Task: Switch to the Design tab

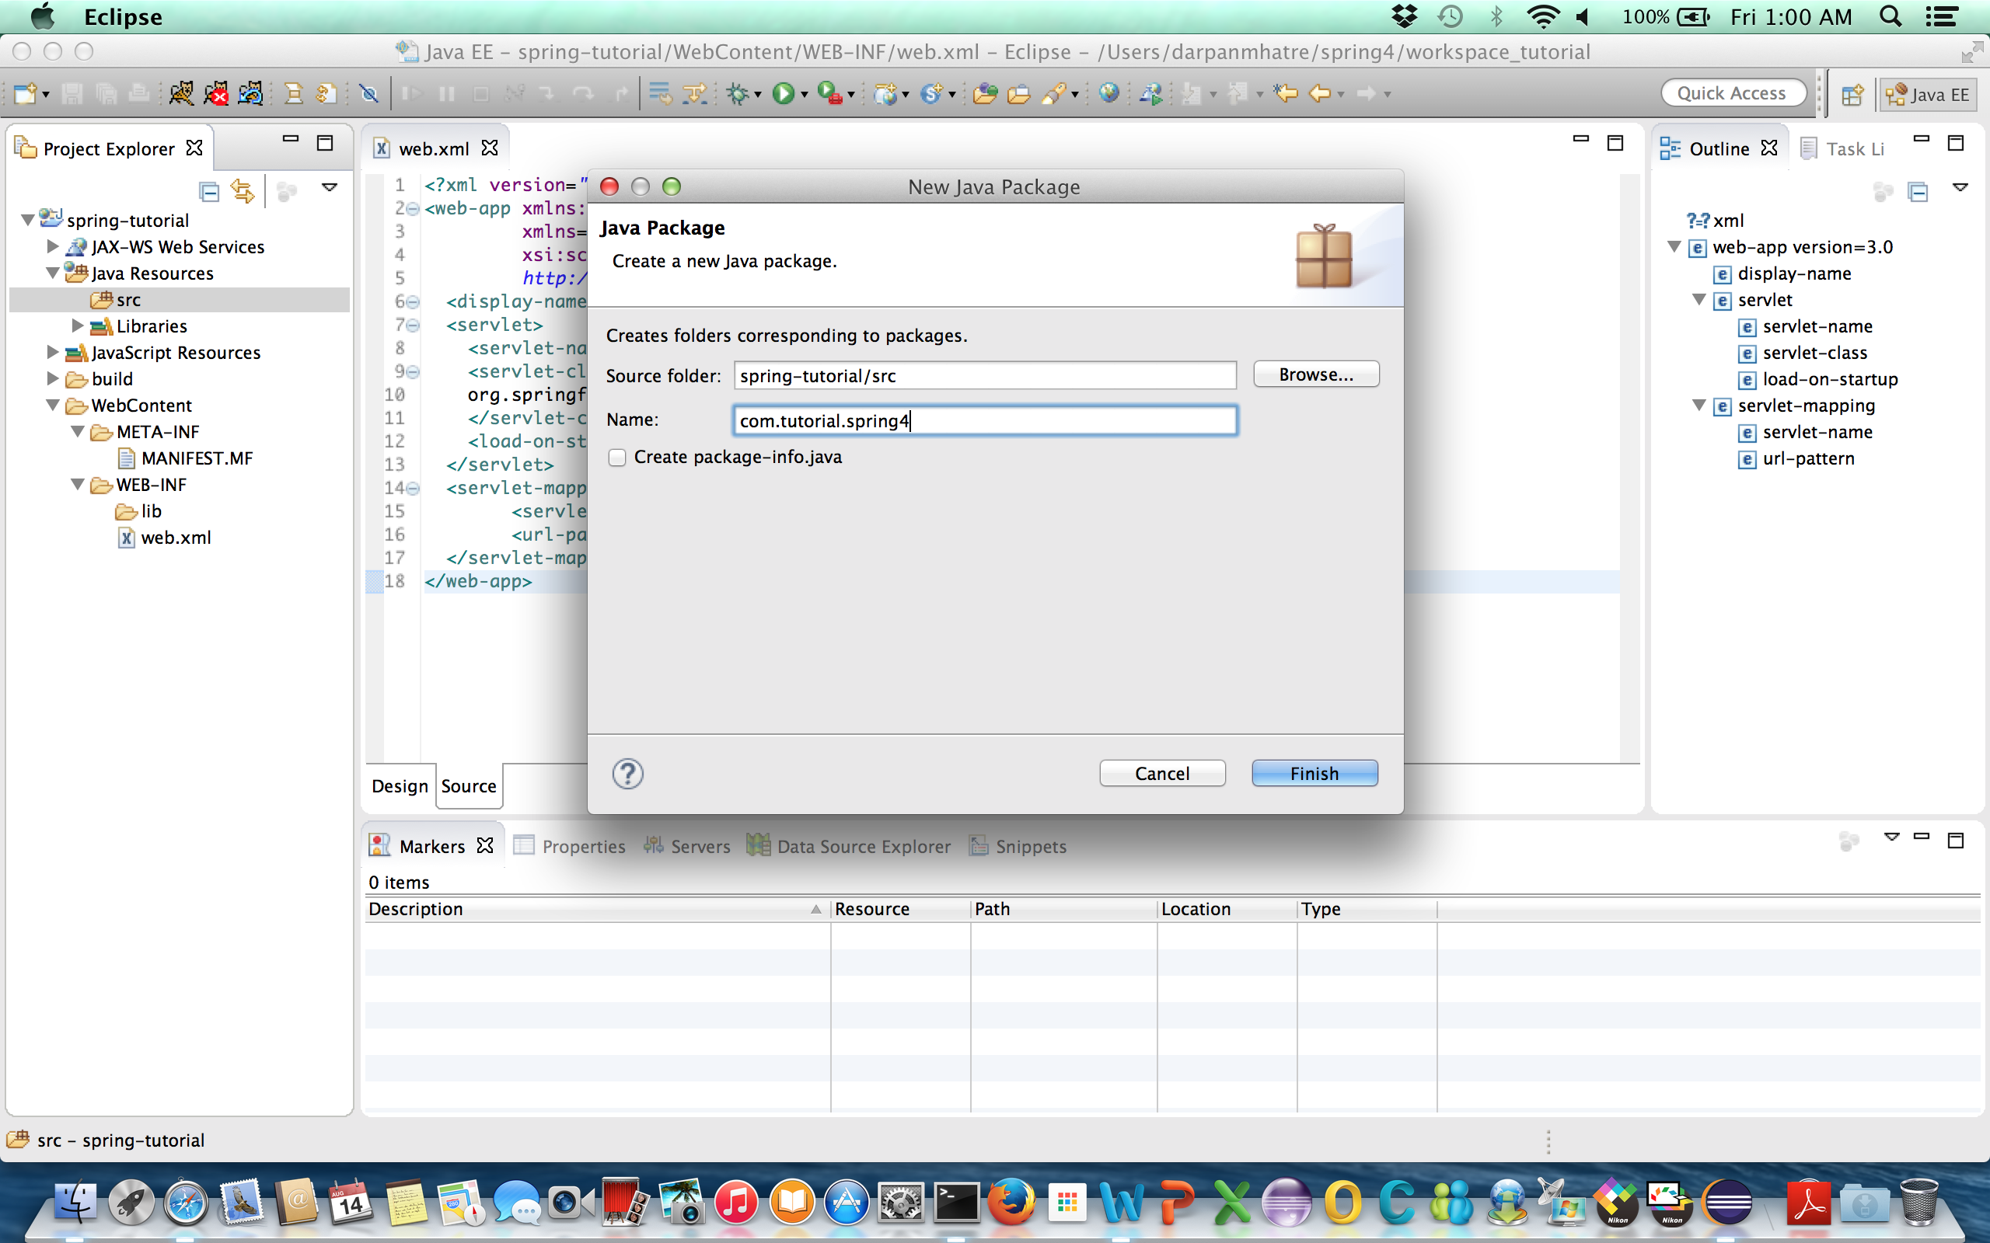Action: tap(400, 786)
